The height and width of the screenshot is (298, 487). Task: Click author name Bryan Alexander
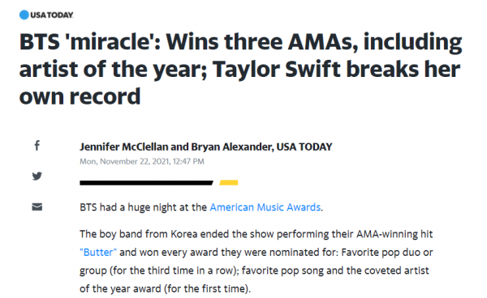coord(232,147)
